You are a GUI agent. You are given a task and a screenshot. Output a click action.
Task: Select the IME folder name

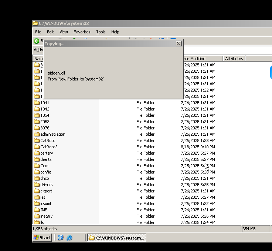[x=44, y=210]
